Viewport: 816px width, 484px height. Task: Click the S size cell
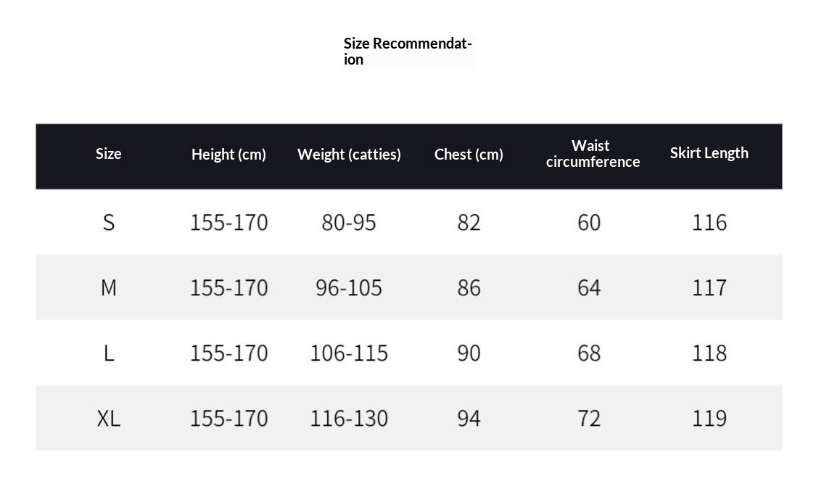click(x=108, y=222)
